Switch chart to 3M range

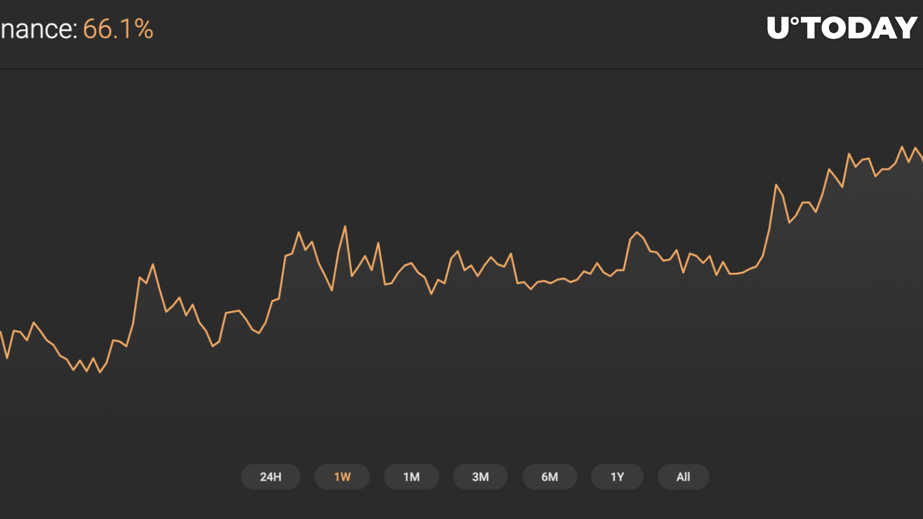coord(481,477)
